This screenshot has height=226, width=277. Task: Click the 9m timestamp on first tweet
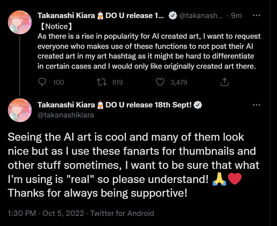click(237, 16)
